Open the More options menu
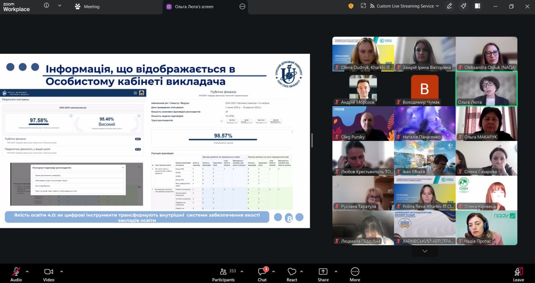The image size is (535, 283). pos(355,274)
